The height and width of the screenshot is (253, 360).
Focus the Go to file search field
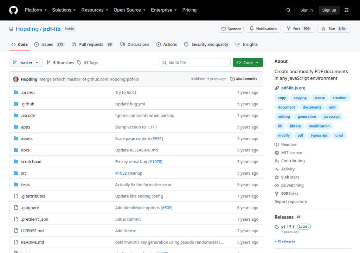[195, 63]
